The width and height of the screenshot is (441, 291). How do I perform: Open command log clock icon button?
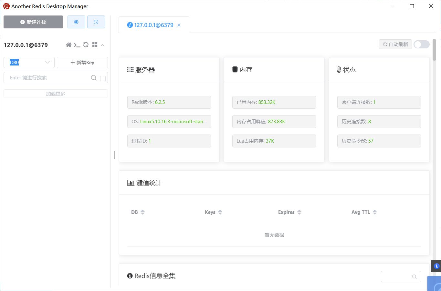point(96,22)
